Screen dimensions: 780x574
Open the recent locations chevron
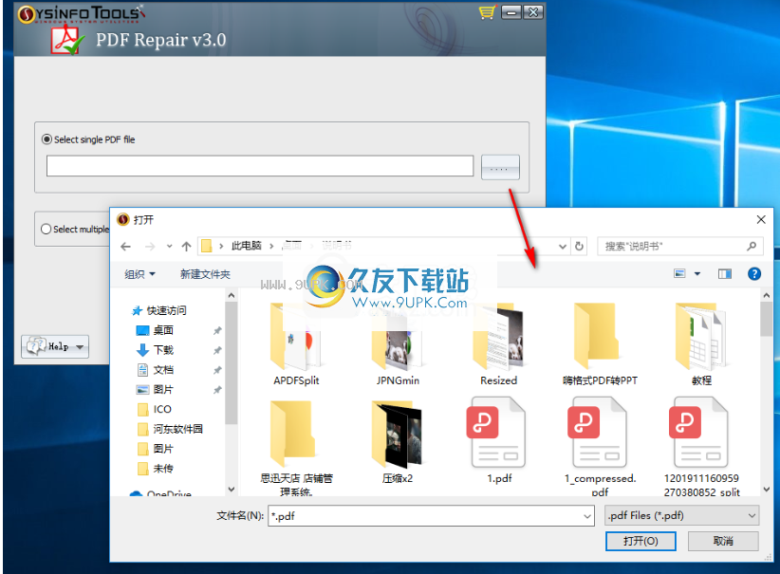[169, 247]
